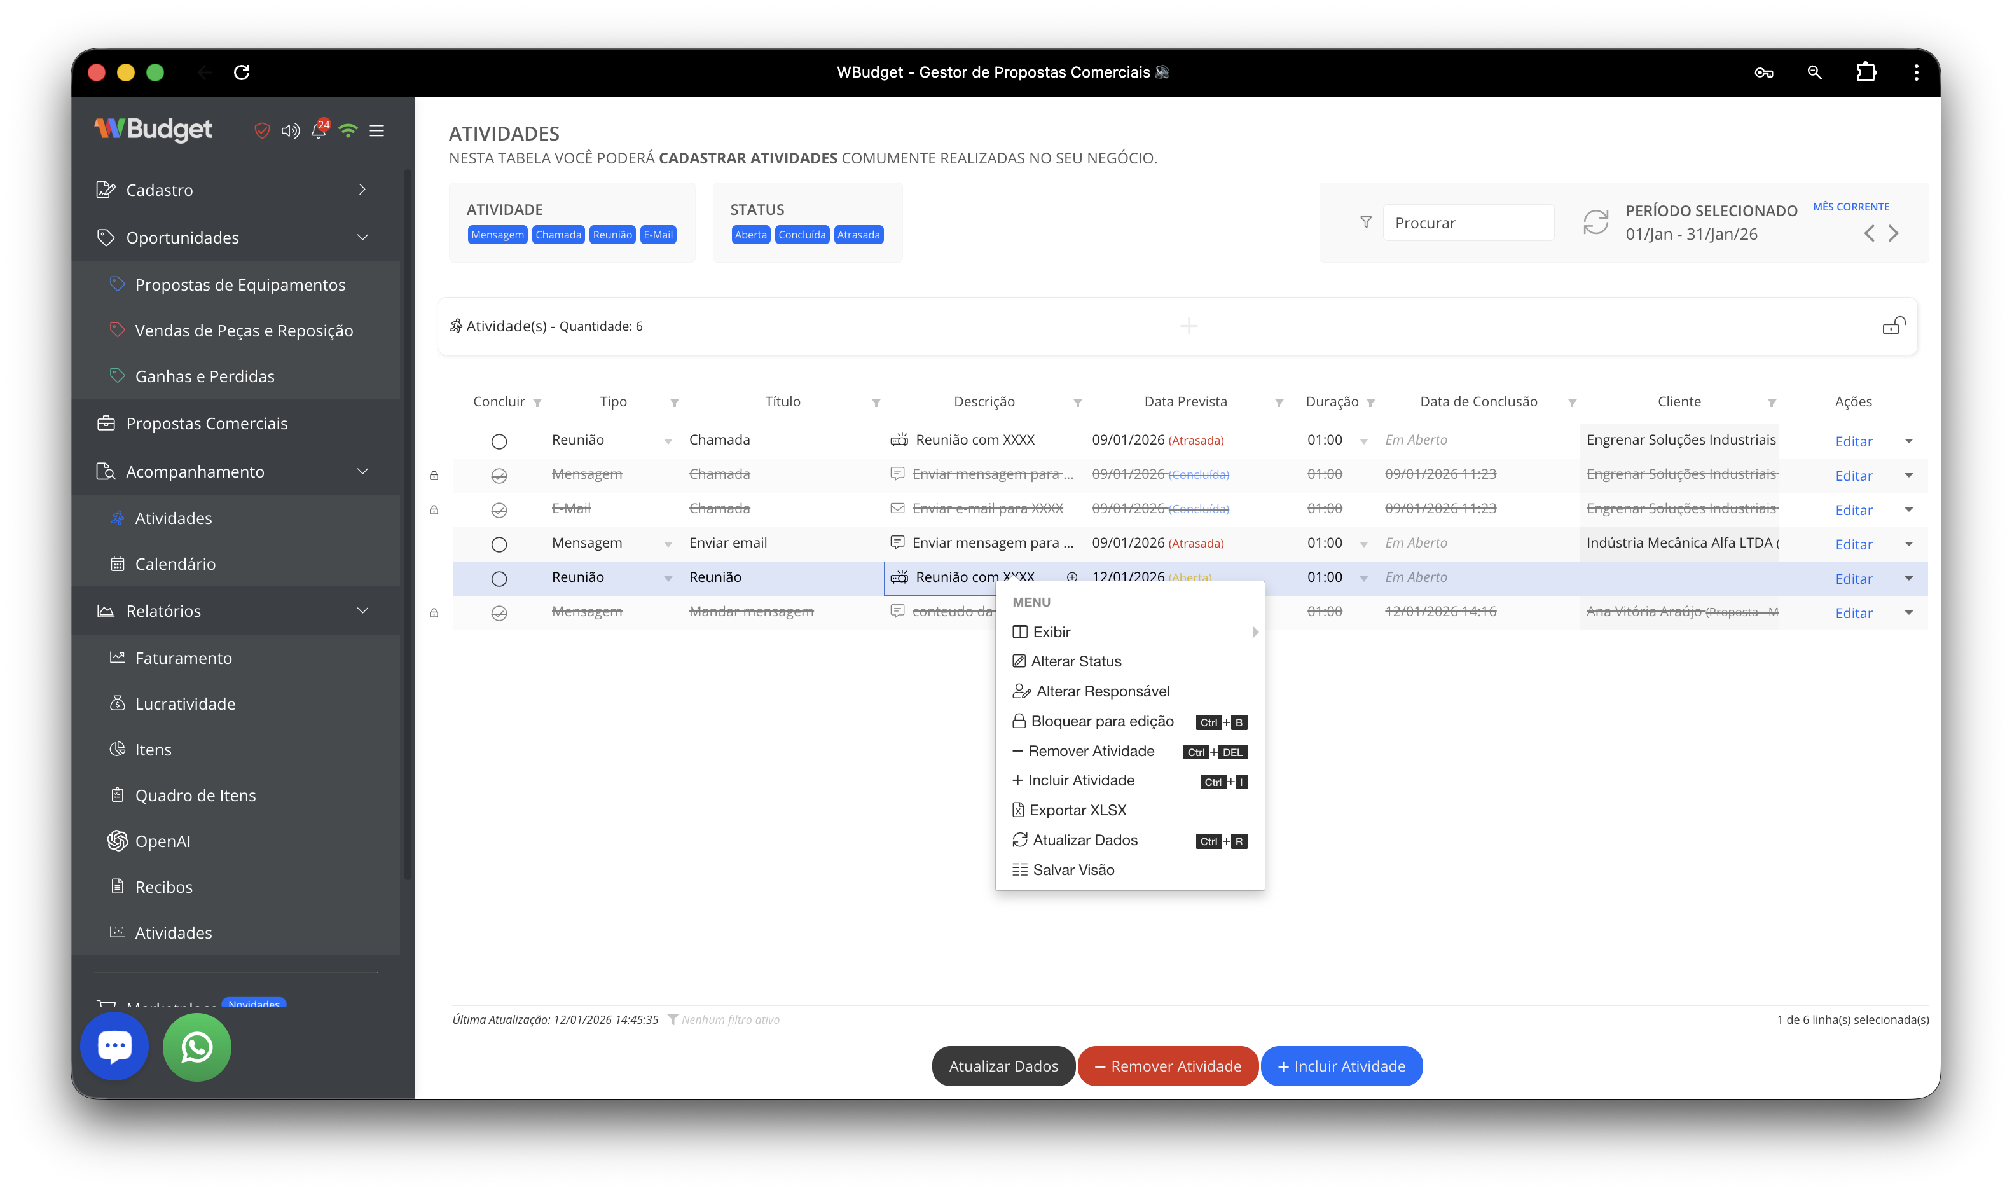Viewport: 2012px width, 1193px height.
Task: Open Tipo dropdown in Enviar email row
Action: coord(668,544)
